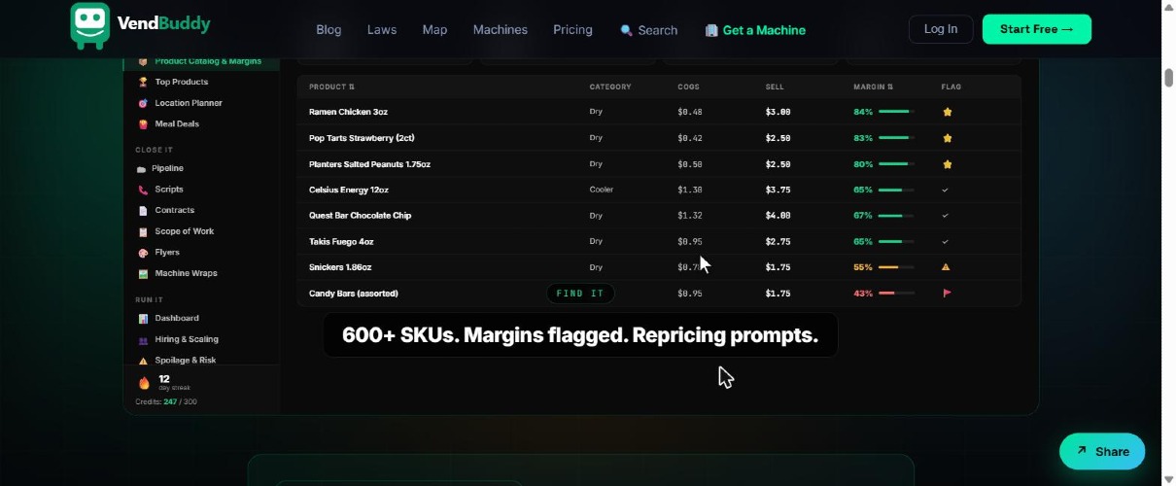Click checkmark flag for Celsius Energy 12oz
The image size is (1176, 486).
(946, 191)
